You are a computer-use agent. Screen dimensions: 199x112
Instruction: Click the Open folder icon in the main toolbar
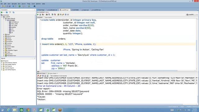pyautogui.click(x=4, y=6)
